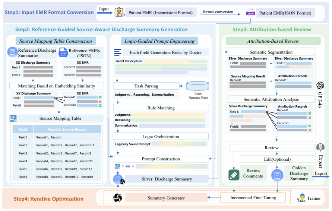Click the lines icon beside Each Field Generation Rules
This screenshot has width=332, height=211.
tap(117, 52)
